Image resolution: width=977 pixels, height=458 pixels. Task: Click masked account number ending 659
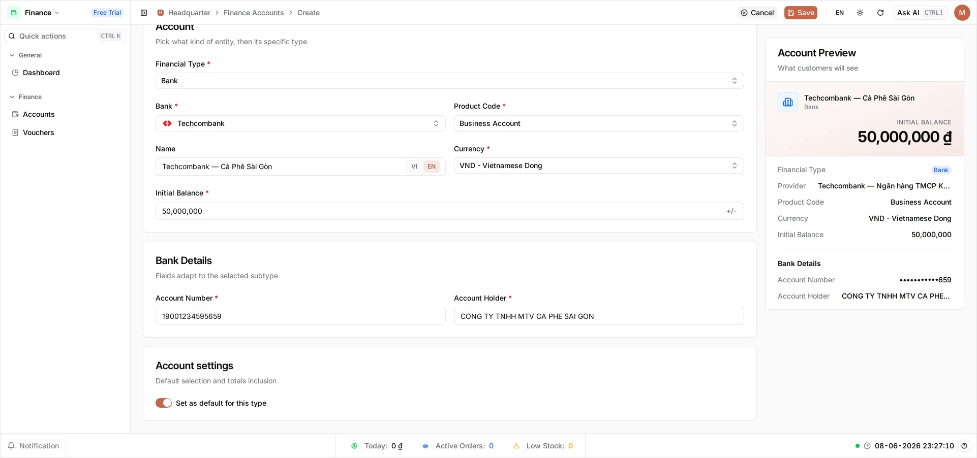(x=925, y=280)
